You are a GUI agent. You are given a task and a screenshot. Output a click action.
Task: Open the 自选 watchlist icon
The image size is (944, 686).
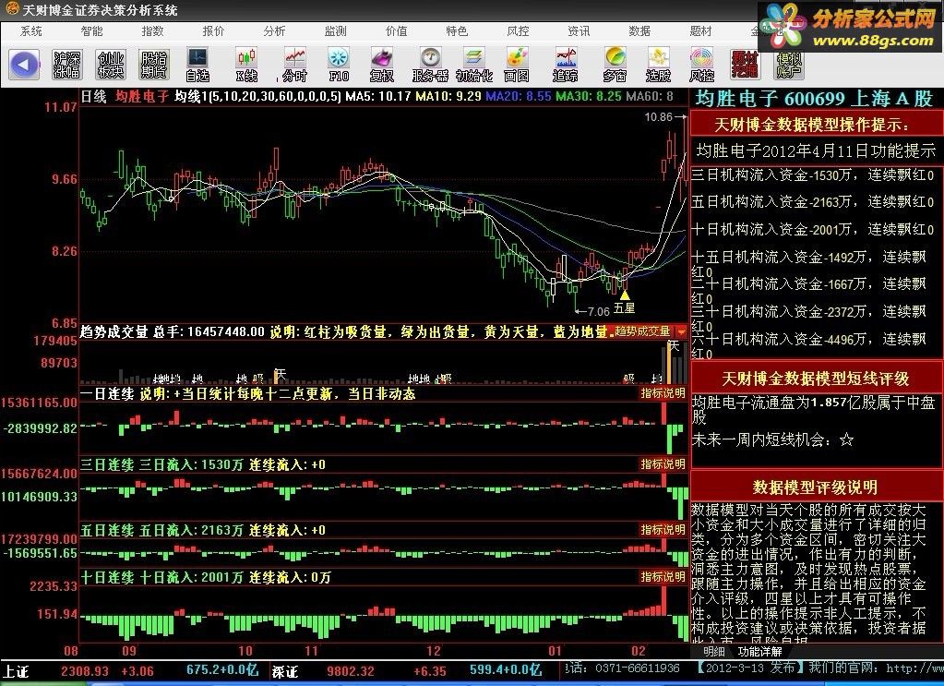click(197, 65)
